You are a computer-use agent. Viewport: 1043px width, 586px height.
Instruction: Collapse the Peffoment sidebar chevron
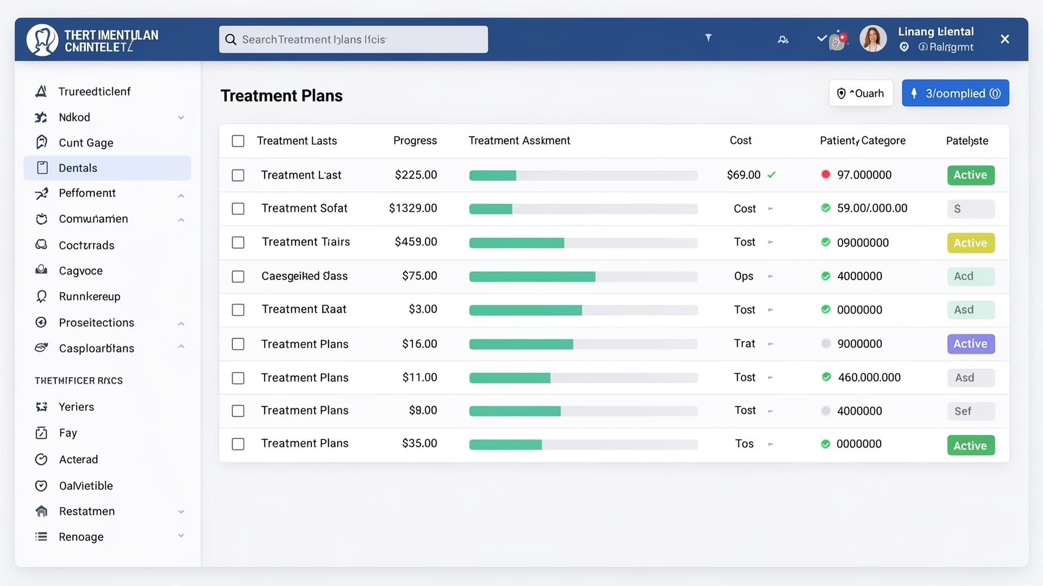coord(181,195)
